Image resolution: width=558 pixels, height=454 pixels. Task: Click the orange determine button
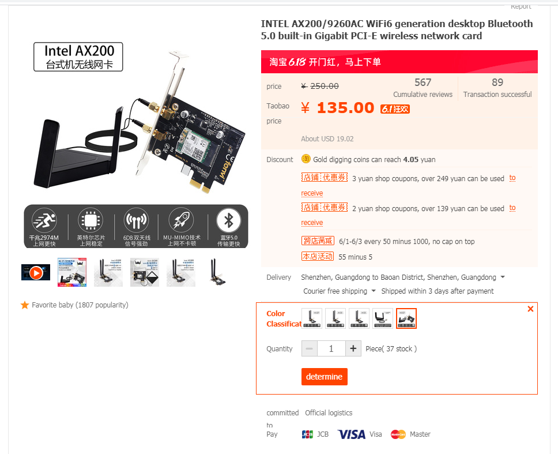pyautogui.click(x=324, y=377)
